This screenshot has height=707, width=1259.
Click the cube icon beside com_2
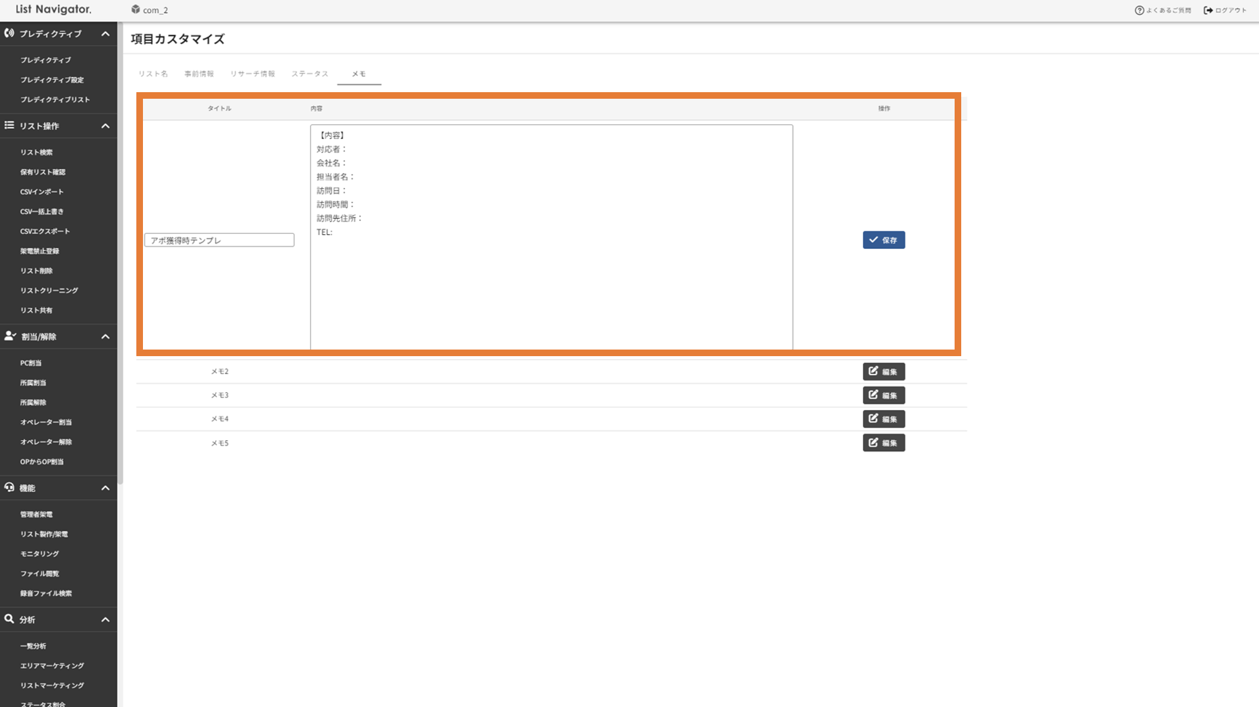click(x=136, y=9)
